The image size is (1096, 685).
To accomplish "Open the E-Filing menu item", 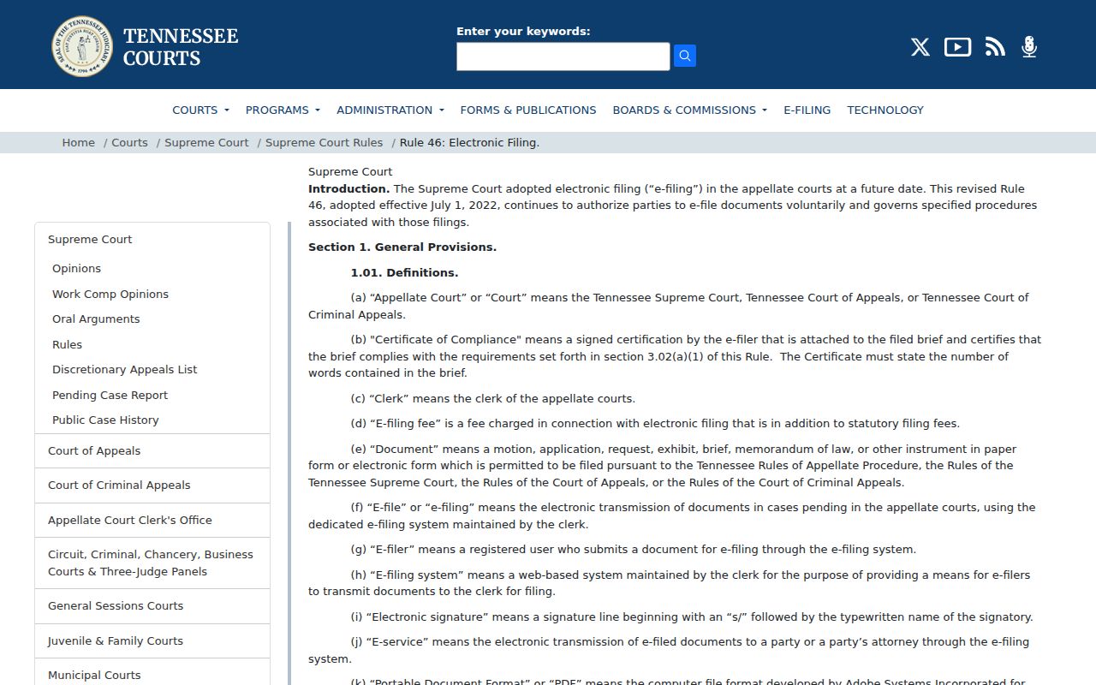I will (x=807, y=110).
